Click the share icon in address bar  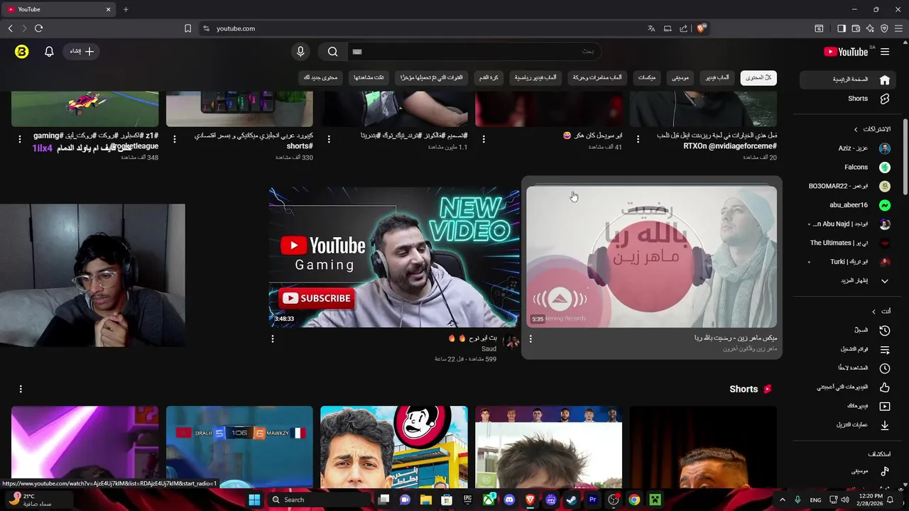tap(683, 28)
